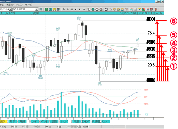Click the v2.14 version label
This screenshot has width=178, height=129.
(x=159, y=13)
